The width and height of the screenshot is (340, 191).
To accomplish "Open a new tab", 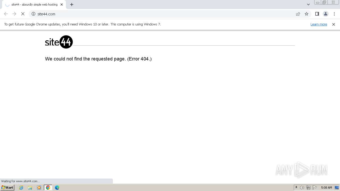I will tap(72, 5).
